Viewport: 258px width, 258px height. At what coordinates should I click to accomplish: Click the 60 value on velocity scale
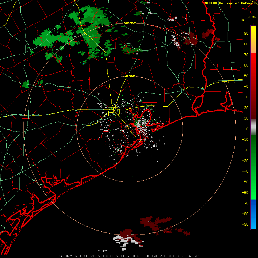(x=246, y=65)
